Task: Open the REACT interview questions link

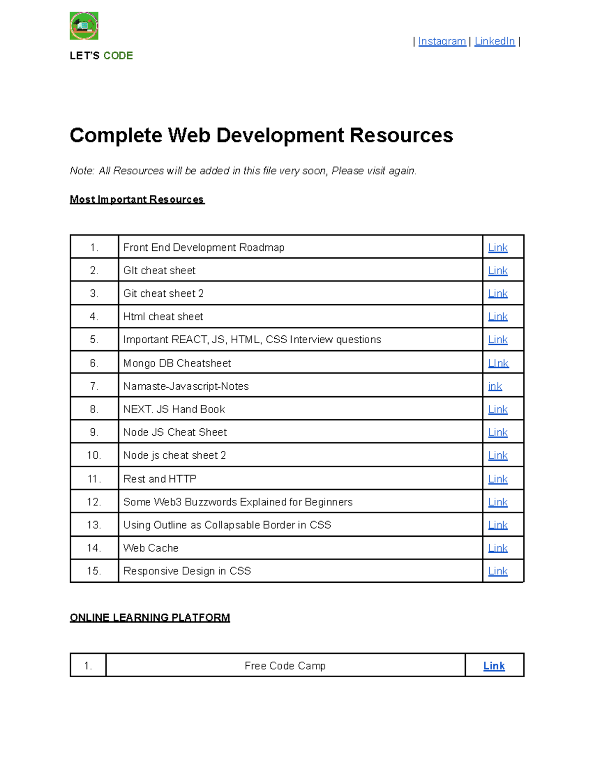Action: (497, 339)
